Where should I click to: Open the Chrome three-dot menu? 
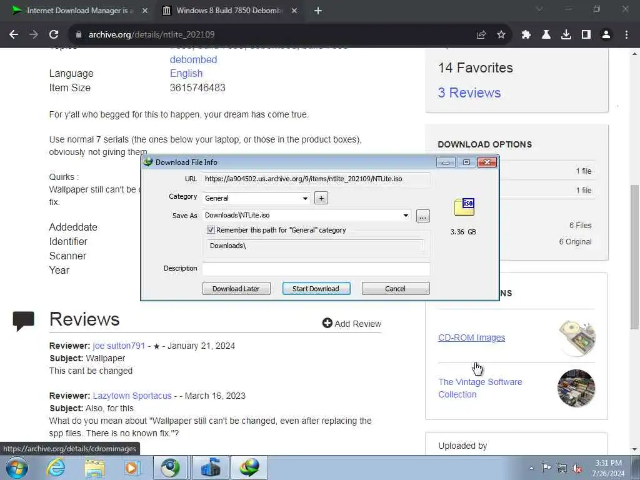coord(626,35)
